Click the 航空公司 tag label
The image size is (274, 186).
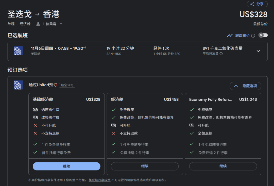(x=67, y=85)
